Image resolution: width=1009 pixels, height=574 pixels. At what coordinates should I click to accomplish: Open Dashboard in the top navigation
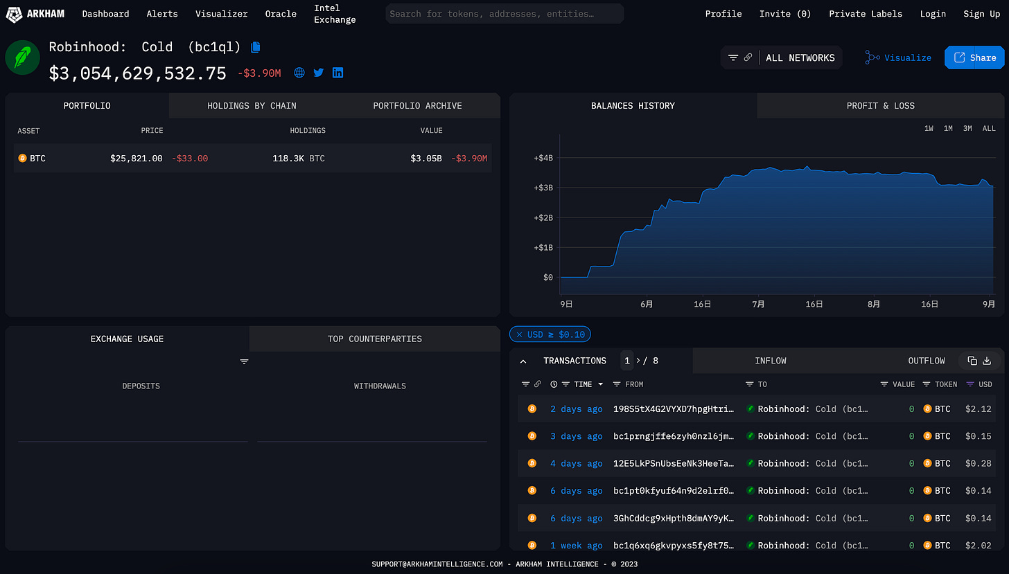pos(105,14)
